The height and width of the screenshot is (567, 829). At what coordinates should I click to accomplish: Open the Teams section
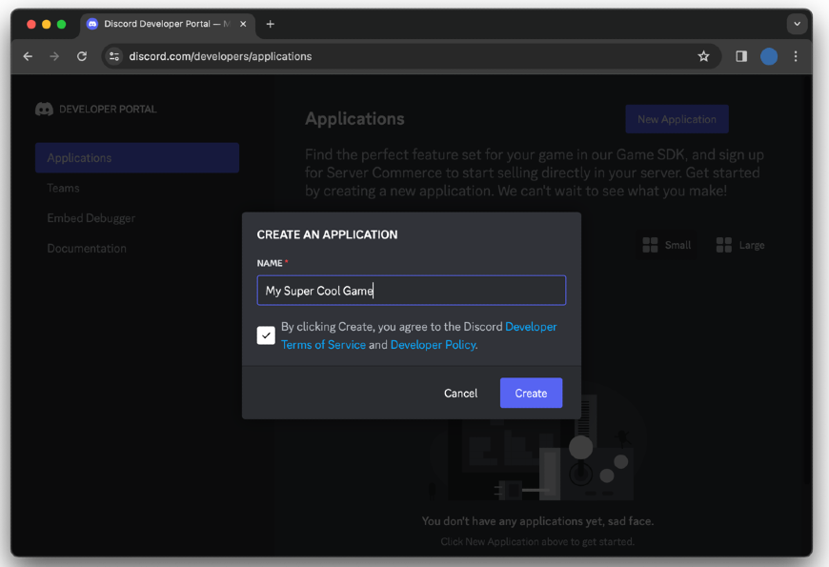[63, 188]
